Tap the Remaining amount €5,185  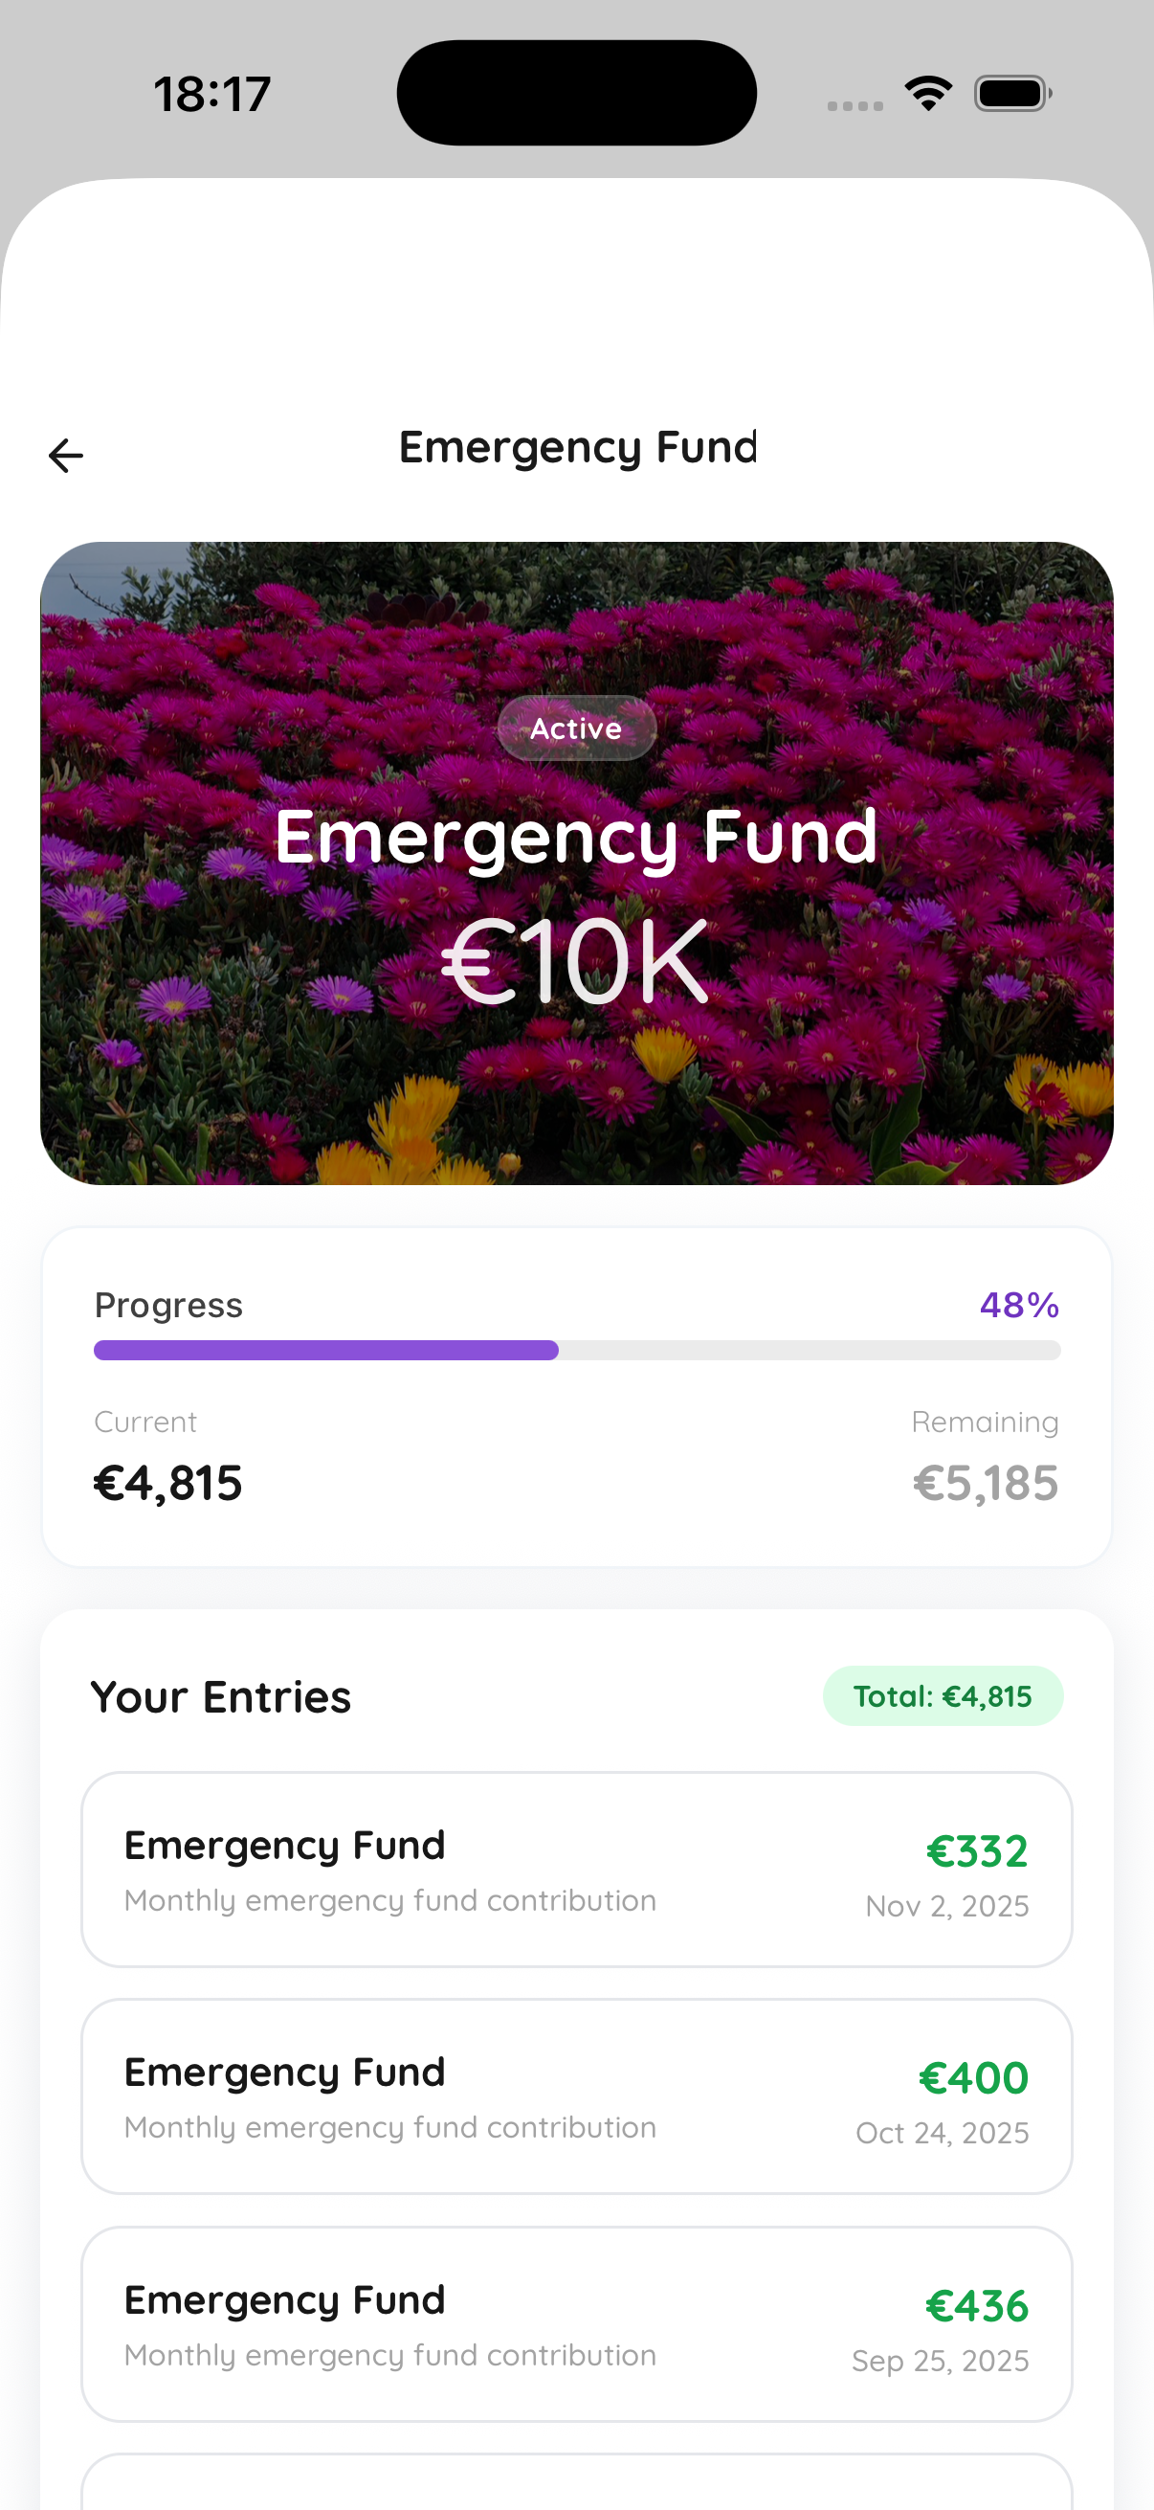tap(985, 1483)
